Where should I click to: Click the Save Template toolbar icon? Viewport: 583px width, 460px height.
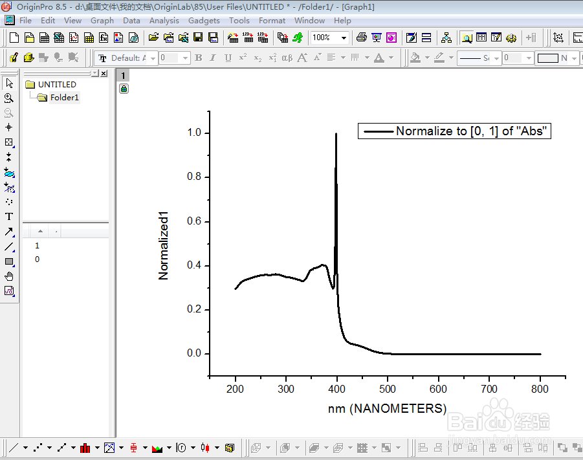tap(213, 38)
